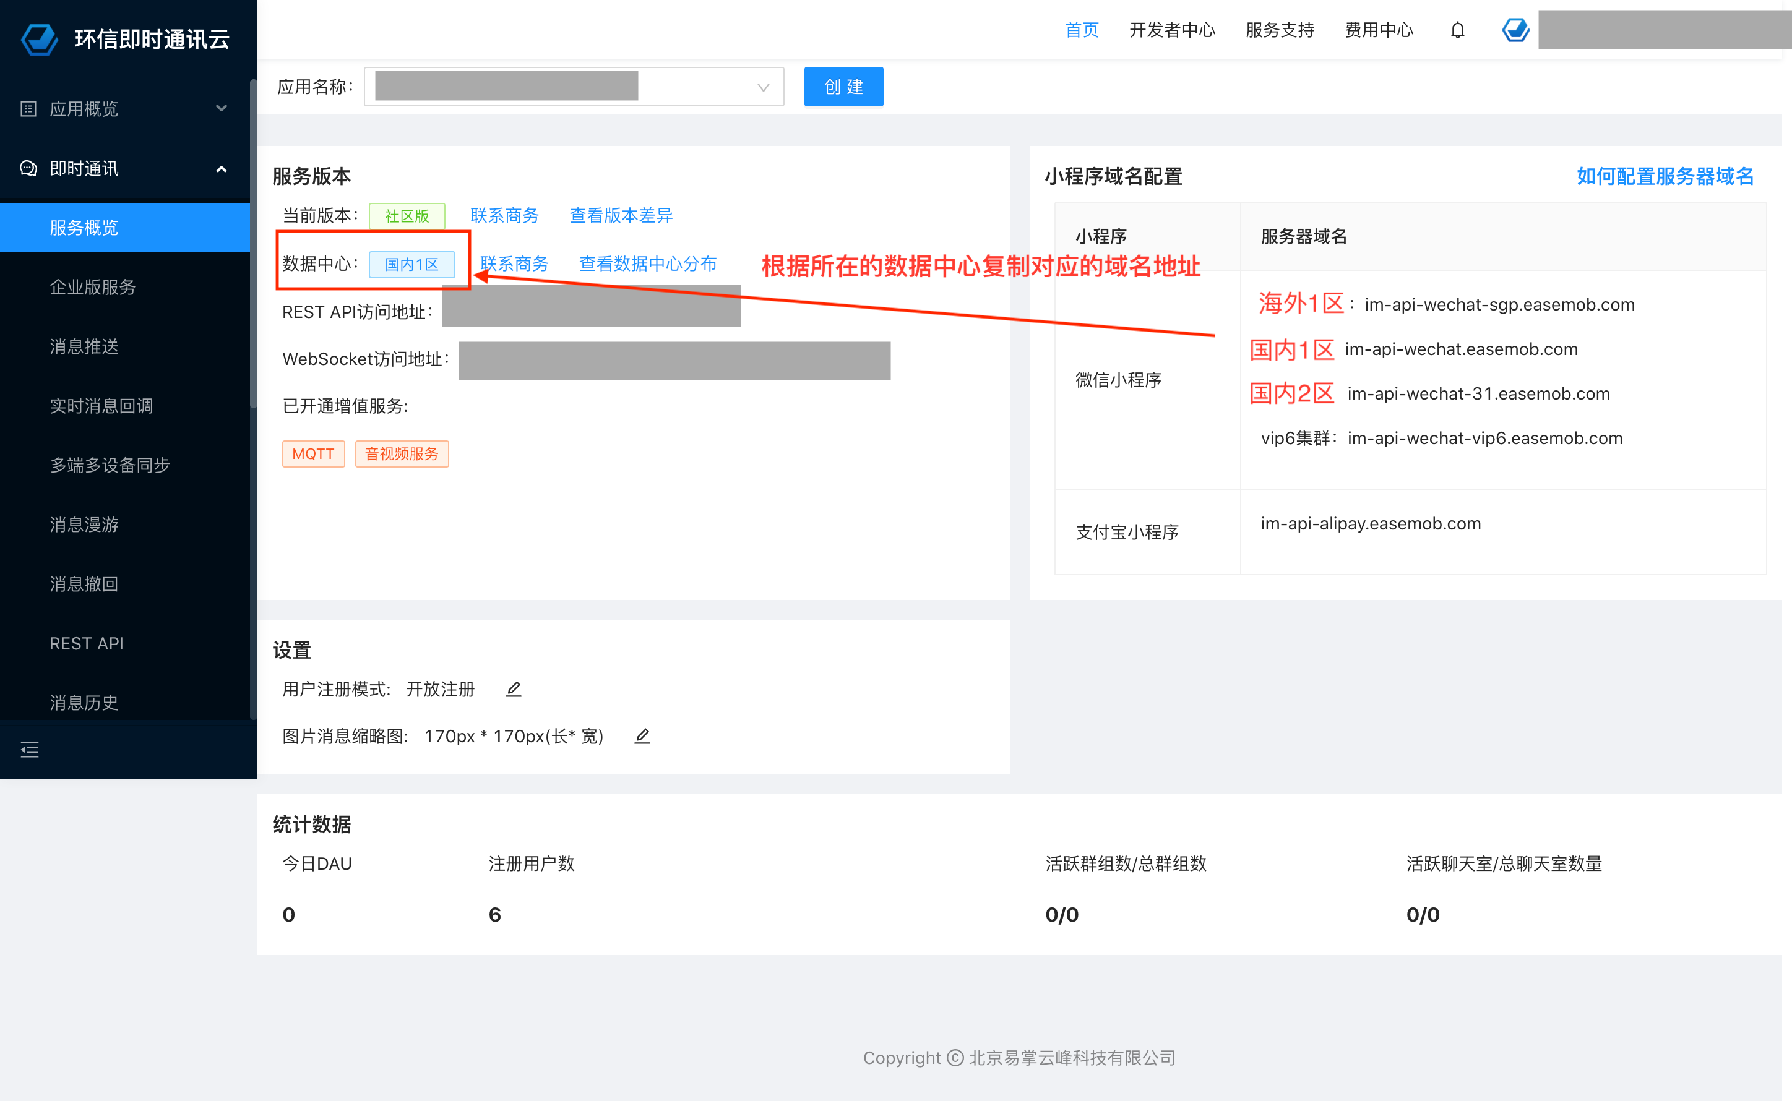Click im-api-wechat-vip6.easemob.com domain text
1792x1101 pixels.
coord(1485,438)
